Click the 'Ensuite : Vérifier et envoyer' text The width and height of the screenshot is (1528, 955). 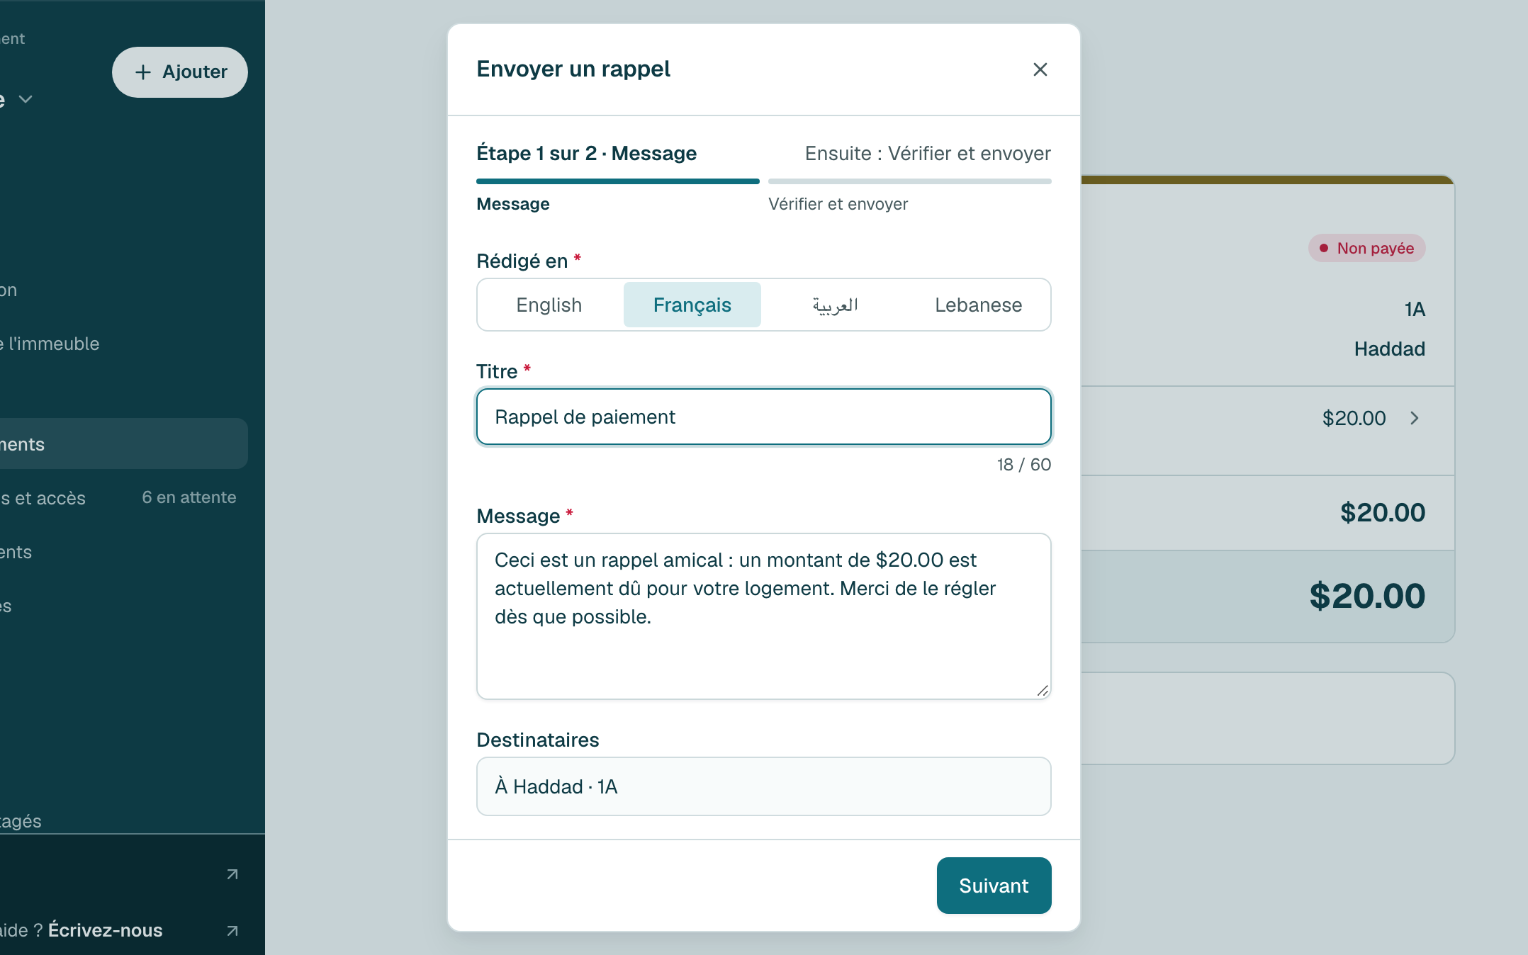(x=928, y=154)
